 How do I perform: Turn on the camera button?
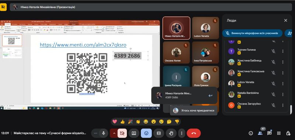(x=122, y=133)
